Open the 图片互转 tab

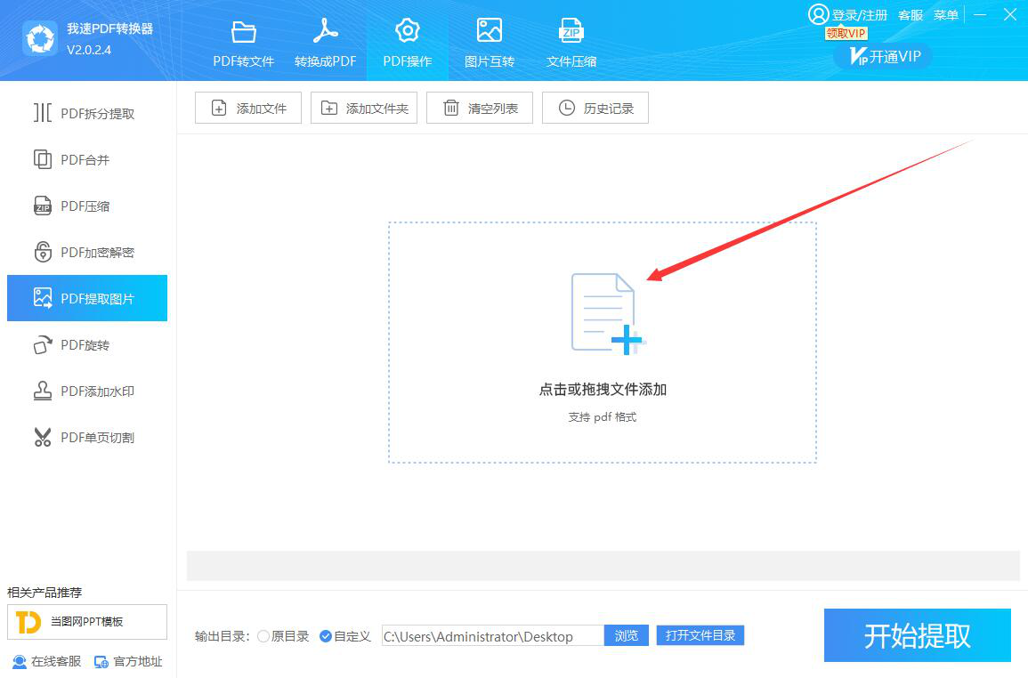coord(490,44)
